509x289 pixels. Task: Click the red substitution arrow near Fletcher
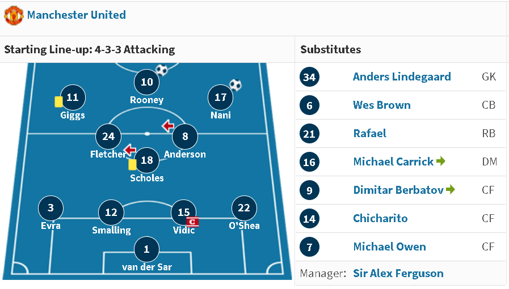(x=130, y=150)
